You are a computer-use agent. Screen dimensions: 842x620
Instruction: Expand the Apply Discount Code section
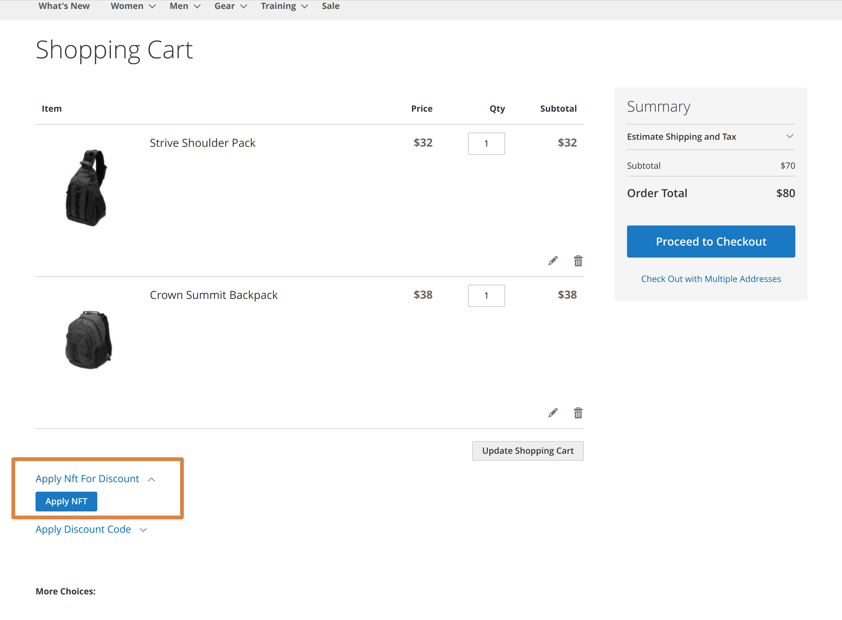point(83,529)
